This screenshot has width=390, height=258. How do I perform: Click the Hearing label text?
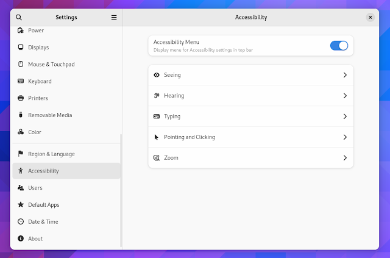point(174,96)
